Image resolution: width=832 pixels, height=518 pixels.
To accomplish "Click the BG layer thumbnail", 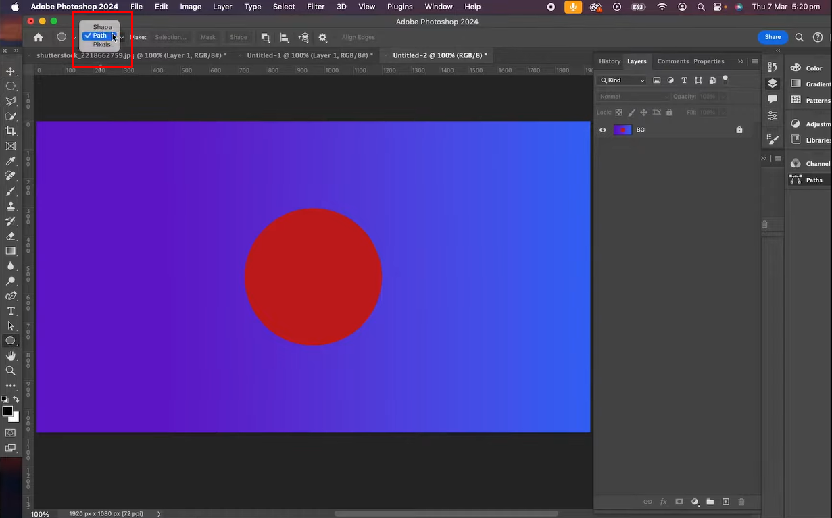I will coord(622,129).
